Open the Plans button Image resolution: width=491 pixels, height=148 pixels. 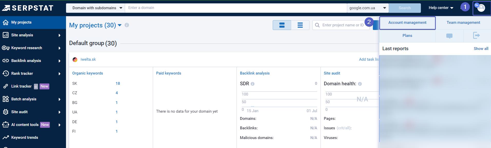tap(407, 36)
